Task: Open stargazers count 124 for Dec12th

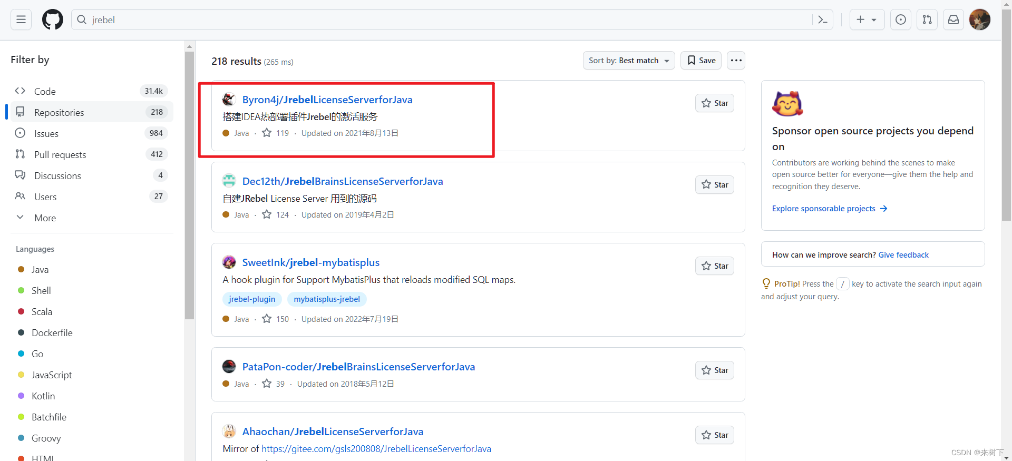Action: coord(276,215)
